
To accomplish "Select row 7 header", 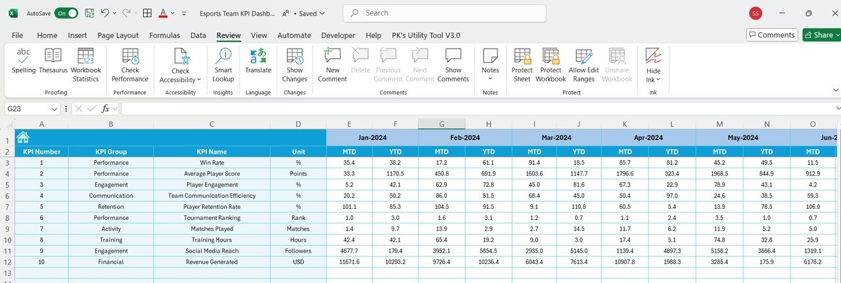I will pos(7,206).
